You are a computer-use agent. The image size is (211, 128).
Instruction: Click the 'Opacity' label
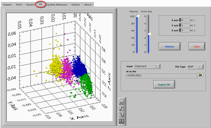tap(134, 11)
